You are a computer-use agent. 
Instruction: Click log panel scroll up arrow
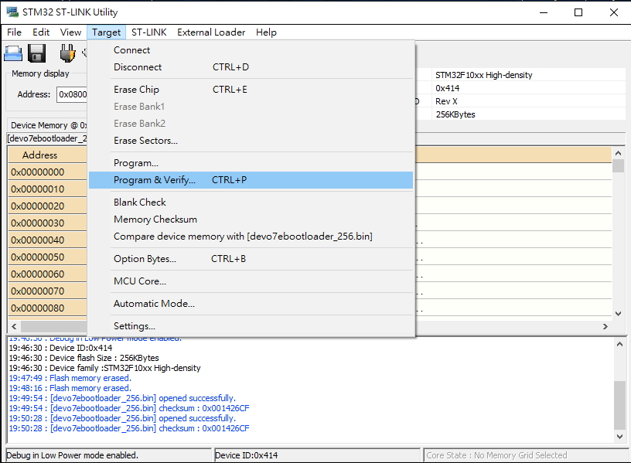pos(619,344)
